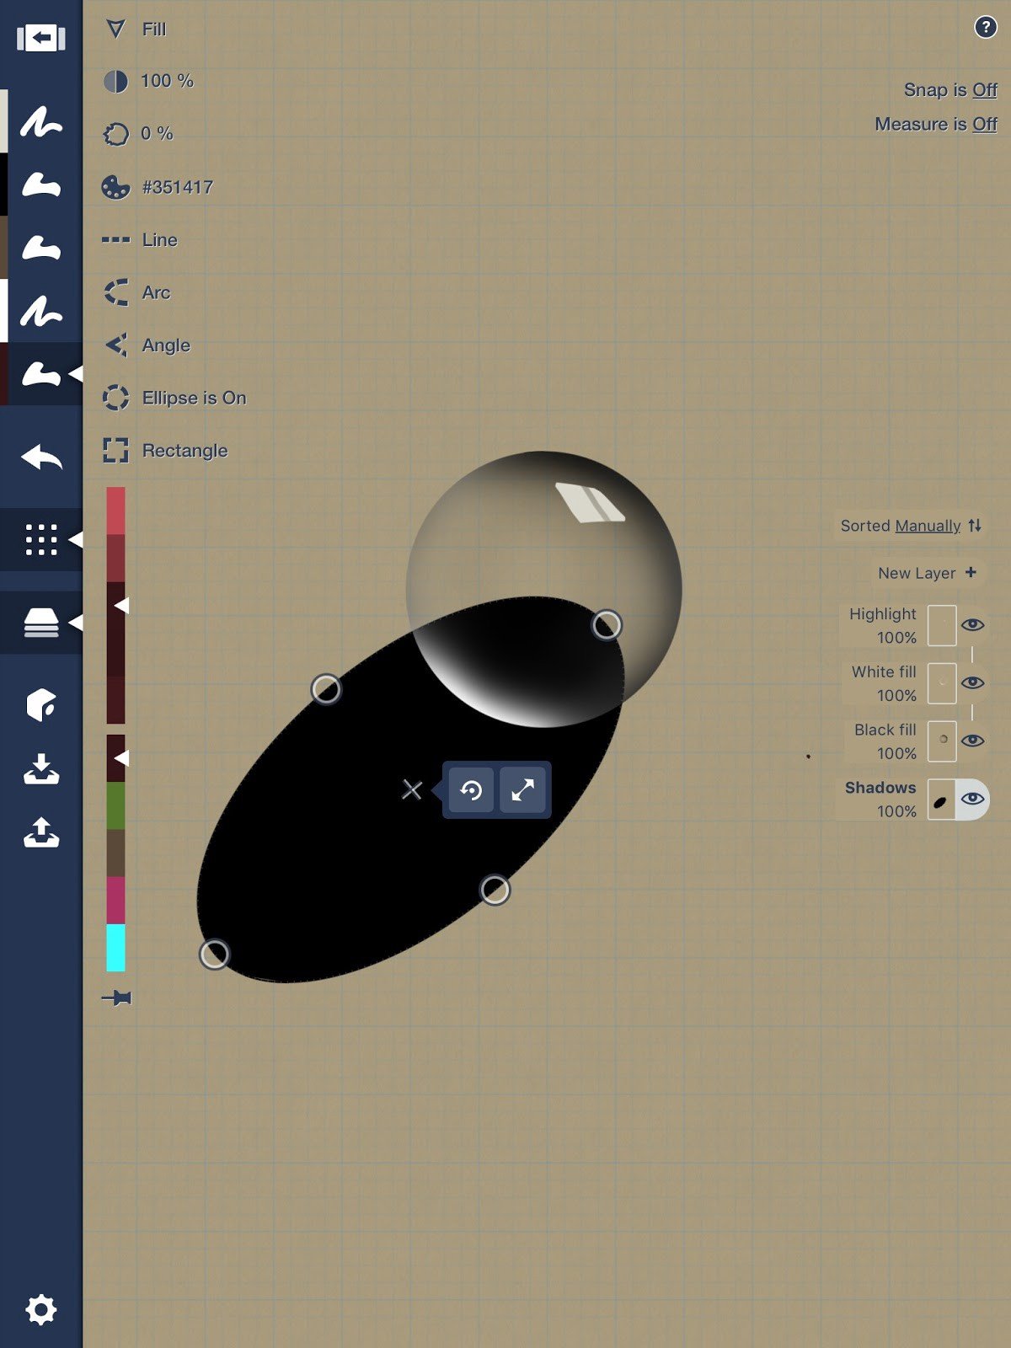The height and width of the screenshot is (1348, 1011).
Task: Click the New Layer label
Action: [917, 573]
